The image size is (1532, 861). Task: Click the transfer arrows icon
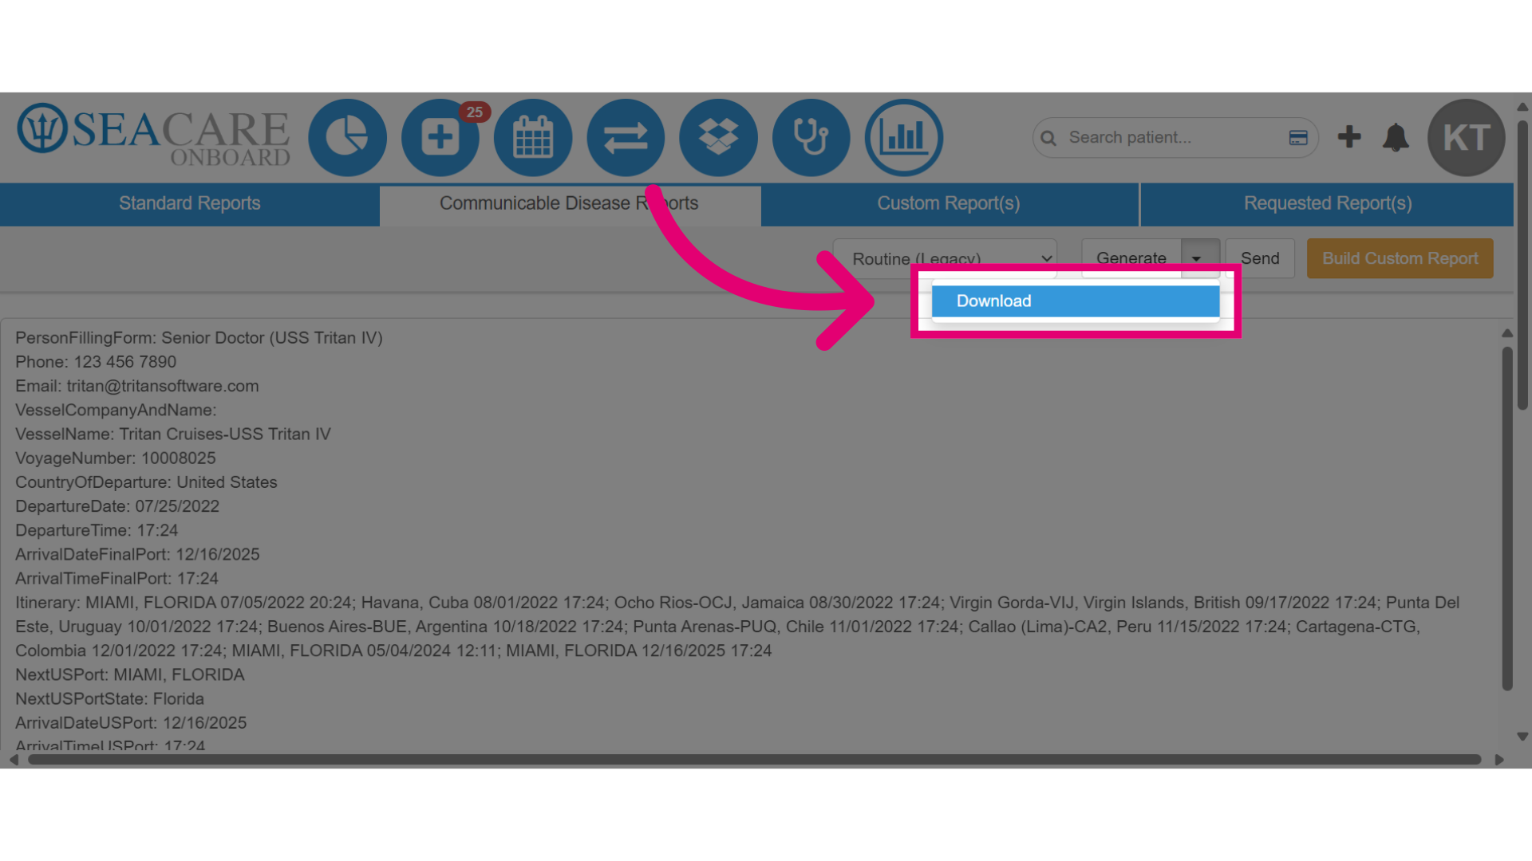[626, 138]
